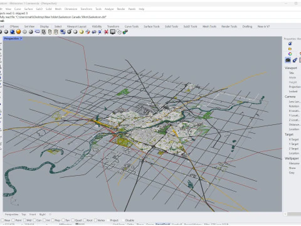Open the camera viewport properties icon in Properties panel
The image size is (301, 226).
click(288, 60)
